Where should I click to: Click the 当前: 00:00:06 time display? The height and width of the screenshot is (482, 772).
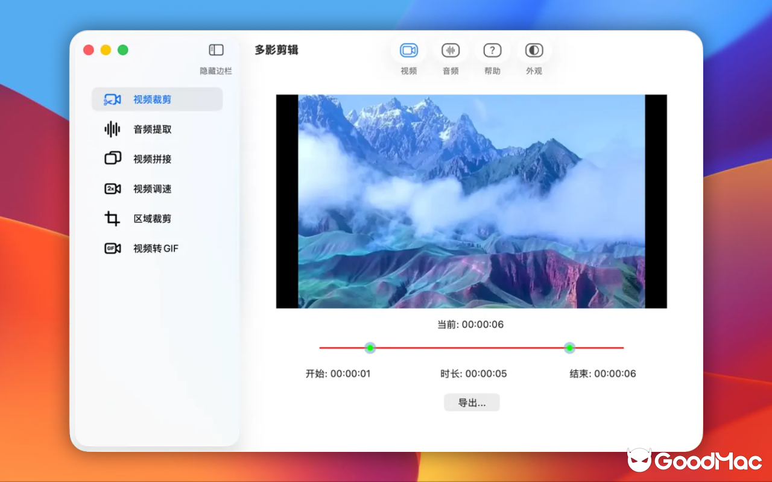[x=472, y=324]
